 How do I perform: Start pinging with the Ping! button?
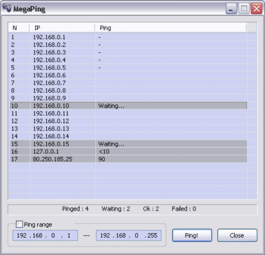pos(192,235)
